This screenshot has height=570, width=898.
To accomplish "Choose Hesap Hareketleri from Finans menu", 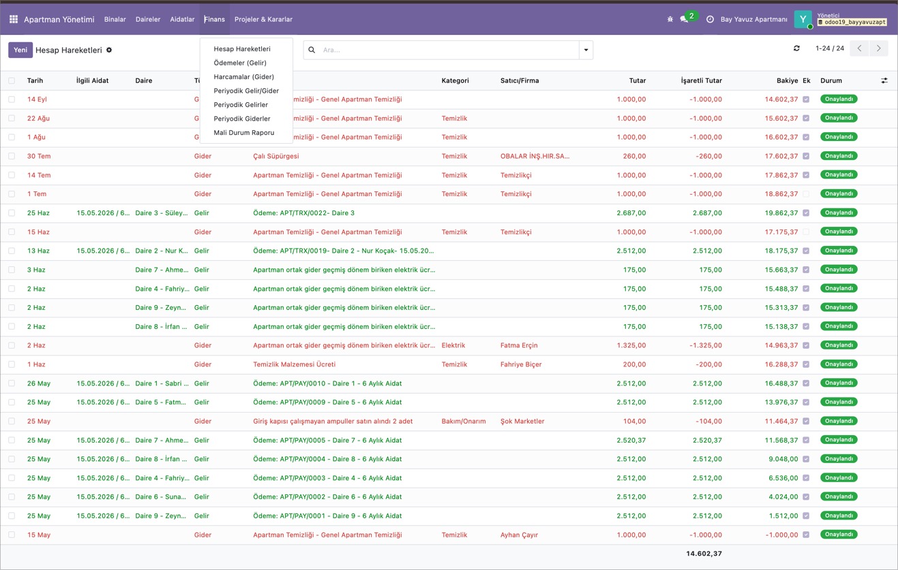I will pos(242,49).
